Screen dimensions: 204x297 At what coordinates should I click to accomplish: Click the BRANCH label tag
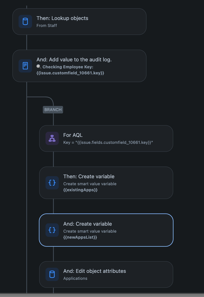[53, 109]
